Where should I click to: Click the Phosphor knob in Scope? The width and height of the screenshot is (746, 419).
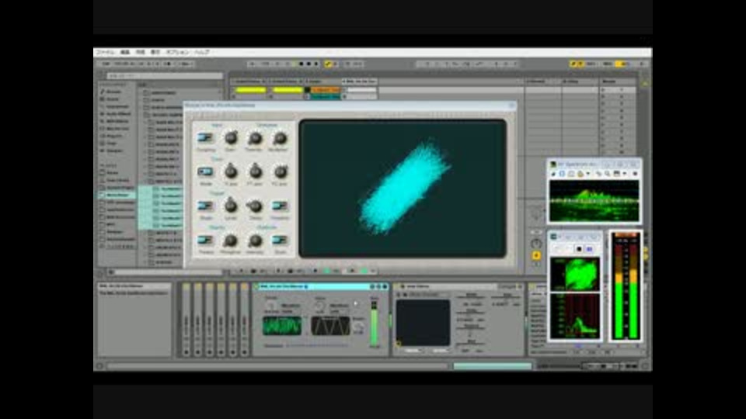click(231, 241)
